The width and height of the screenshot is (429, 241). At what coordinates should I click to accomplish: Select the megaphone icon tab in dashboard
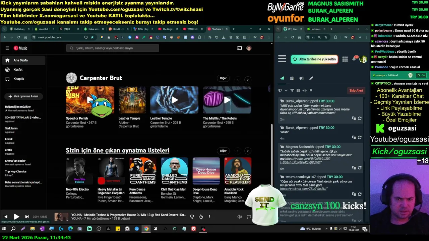point(302,78)
